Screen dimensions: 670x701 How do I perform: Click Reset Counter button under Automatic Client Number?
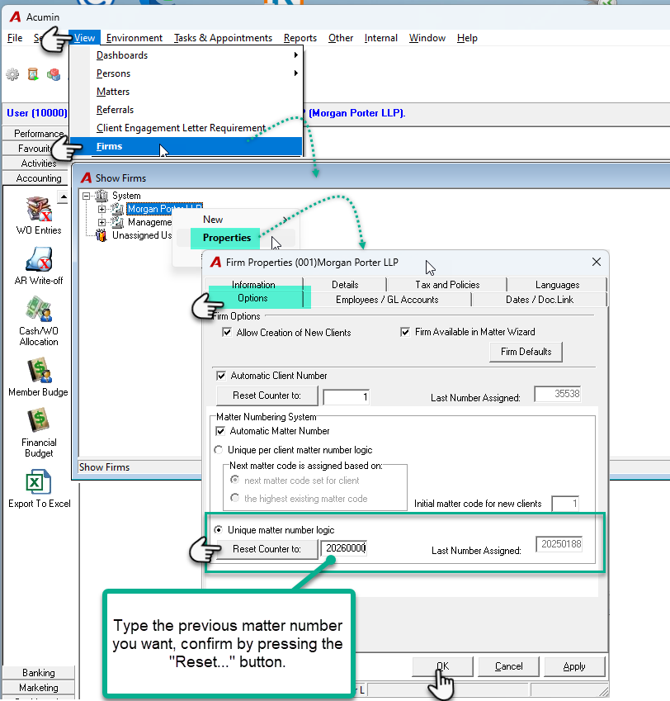(267, 395)
